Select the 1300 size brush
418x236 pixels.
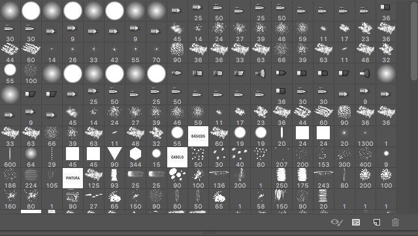tap(365, 136)
